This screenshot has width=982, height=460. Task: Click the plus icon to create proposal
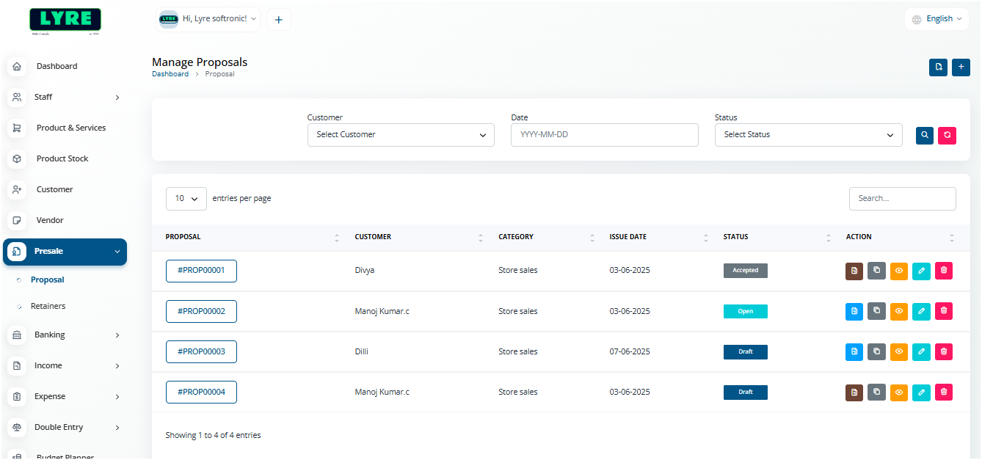[961, 67]
